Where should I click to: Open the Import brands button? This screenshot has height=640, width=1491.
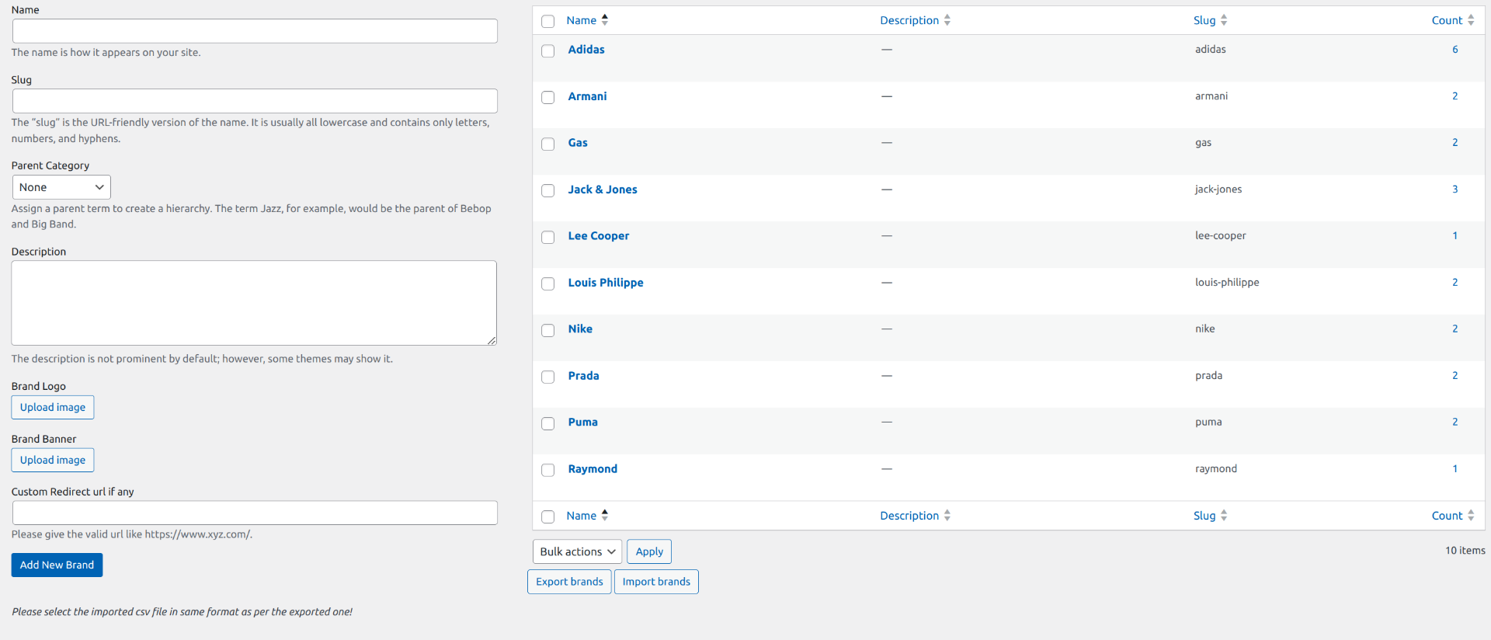coord(656,582)
